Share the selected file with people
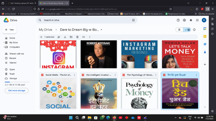 [59, 37]
